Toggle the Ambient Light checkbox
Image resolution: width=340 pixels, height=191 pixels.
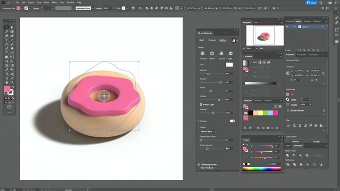point(201,105)
